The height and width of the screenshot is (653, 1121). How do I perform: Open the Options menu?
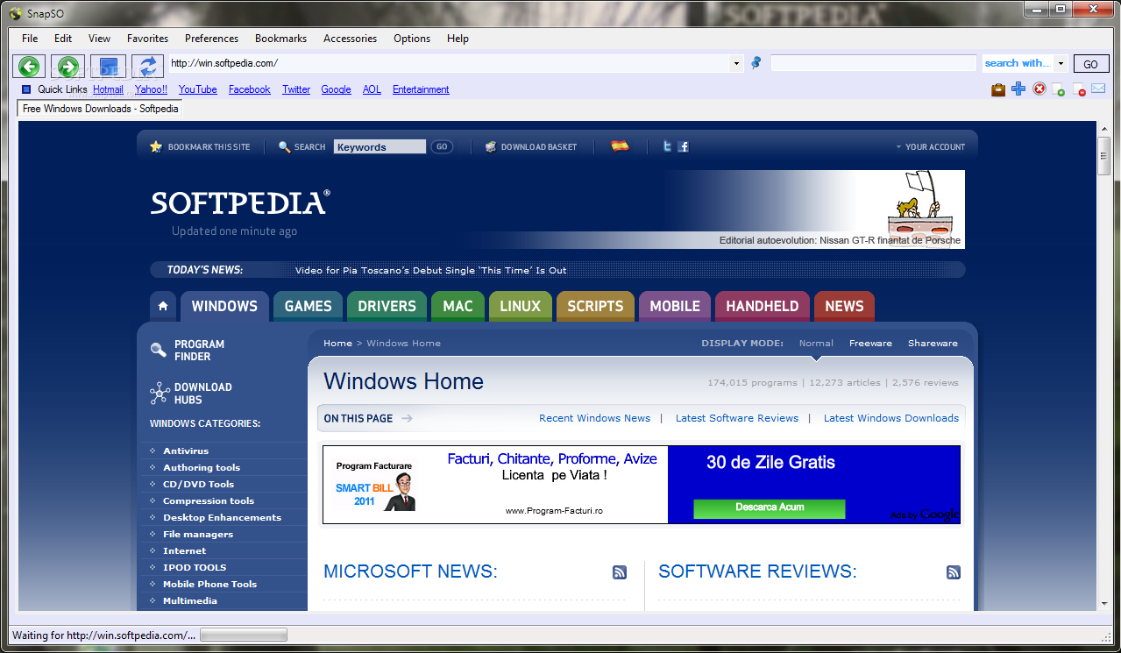pyautogui.click(x=412, y=39)
